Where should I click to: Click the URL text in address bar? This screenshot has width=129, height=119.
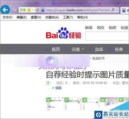78,10
